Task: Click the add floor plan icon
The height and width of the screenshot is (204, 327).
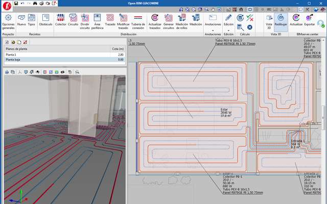Action: click(x=7, y=42)
